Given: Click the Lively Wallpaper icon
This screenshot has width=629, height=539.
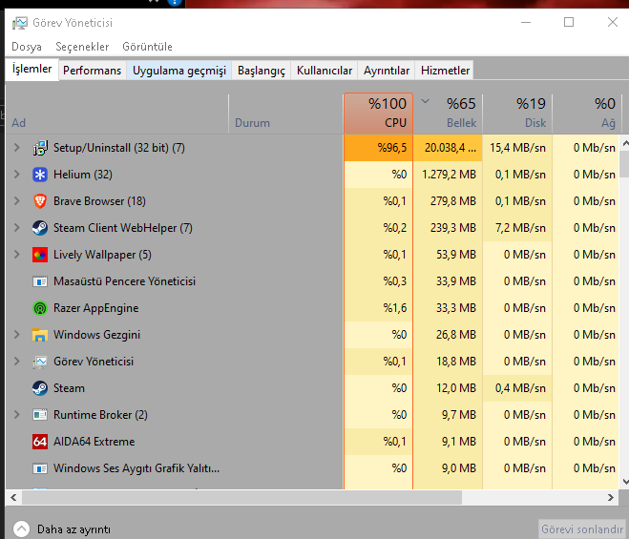Looking at the screenshot, I should click(40, 255).
